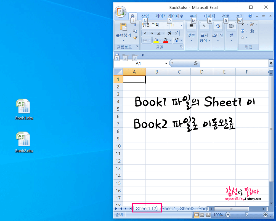Switch to Normal view in status bar
This screenshot has width=276, height=221.
(197, 215)
